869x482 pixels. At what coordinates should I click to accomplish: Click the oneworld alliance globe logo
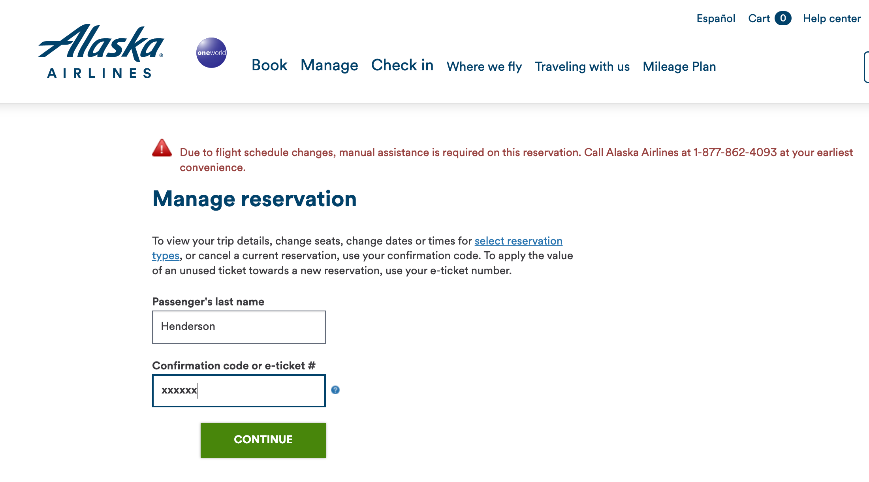(212, 53)
